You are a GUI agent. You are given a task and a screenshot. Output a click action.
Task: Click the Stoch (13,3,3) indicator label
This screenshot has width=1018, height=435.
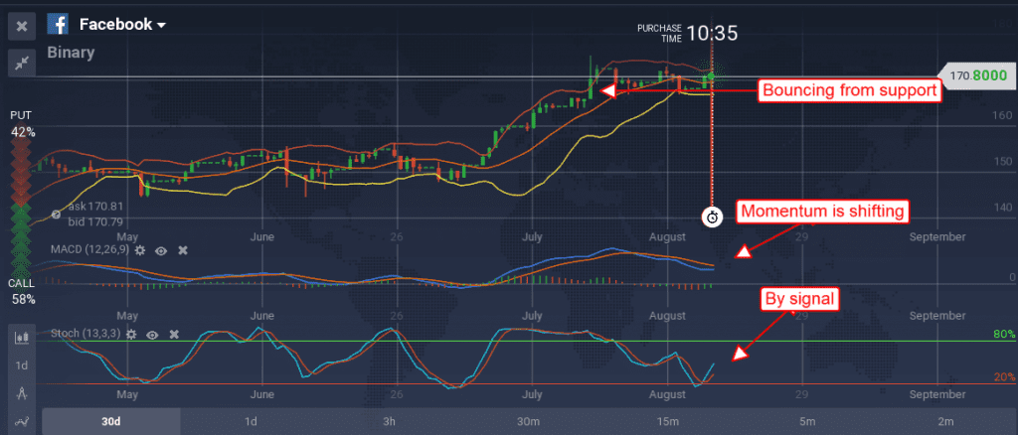85,334
